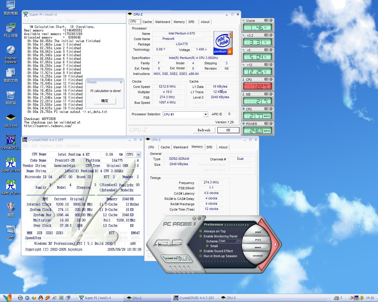Close the +12 voltage sensor panel

(271, 65)
